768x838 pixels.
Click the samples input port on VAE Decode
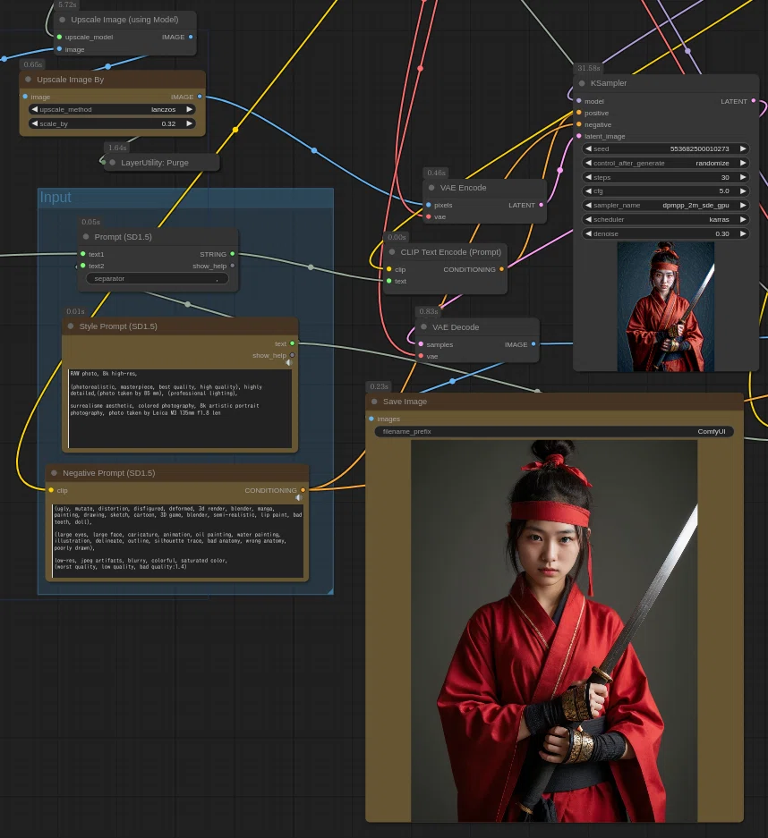421,344
